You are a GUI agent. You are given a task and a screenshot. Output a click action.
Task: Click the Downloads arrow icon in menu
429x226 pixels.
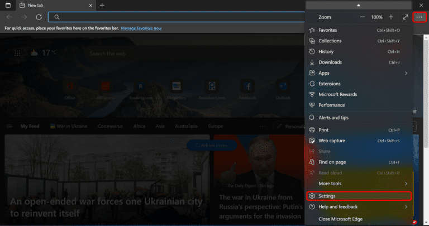(x=312, y=62)
